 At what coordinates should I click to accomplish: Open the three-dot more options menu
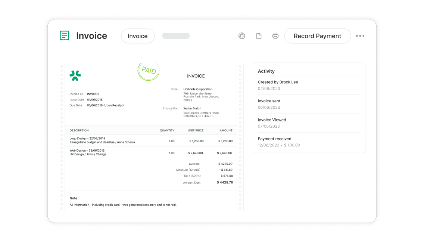pyautogui.click(x=360, y=36)
